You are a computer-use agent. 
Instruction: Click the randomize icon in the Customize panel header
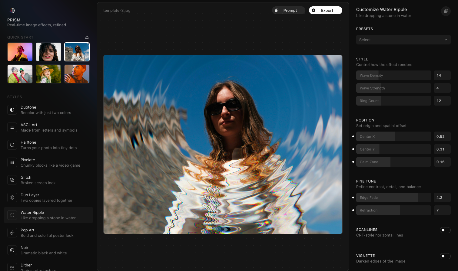point(446,11)
